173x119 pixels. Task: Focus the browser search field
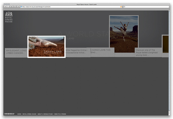pos(146,7)
